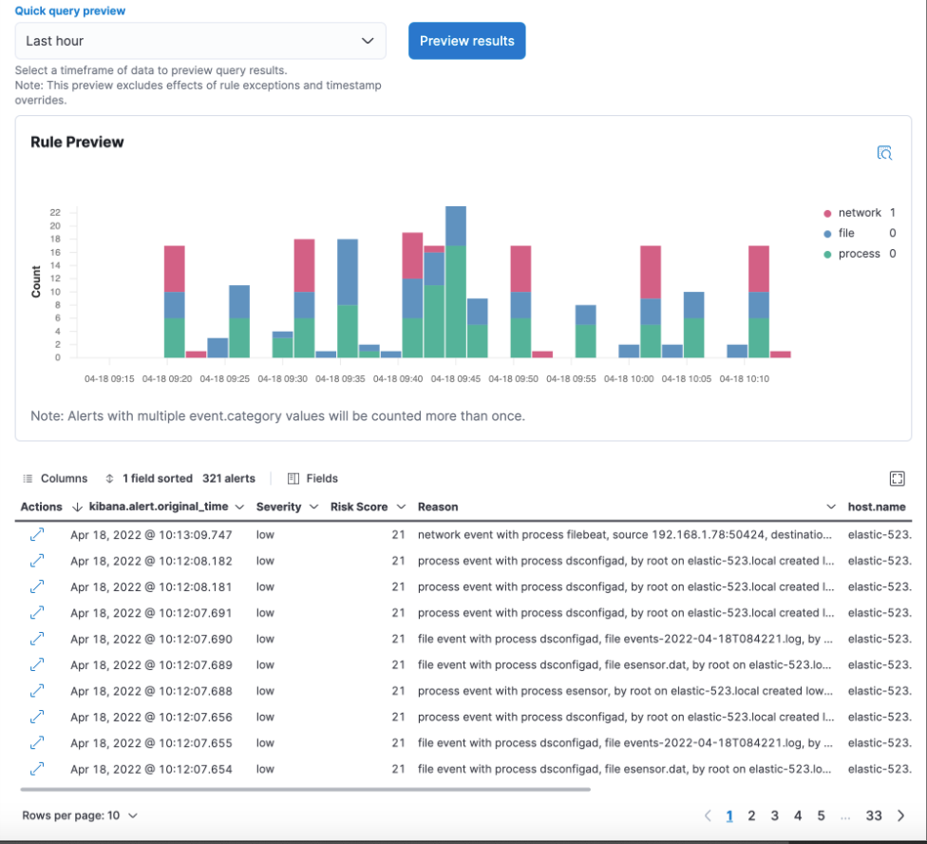Click the horizontal table scrollbar
The image size is (927, 844).
[x=304, y=789]
